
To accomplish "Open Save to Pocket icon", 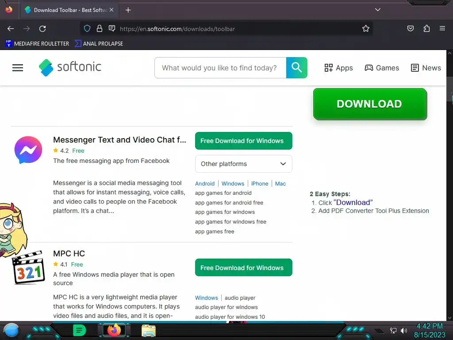I will [x=410, y=28].
